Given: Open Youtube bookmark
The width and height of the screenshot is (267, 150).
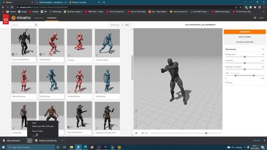Looking at the screenshot, I should pyautogui.click(x=34, y=12).
